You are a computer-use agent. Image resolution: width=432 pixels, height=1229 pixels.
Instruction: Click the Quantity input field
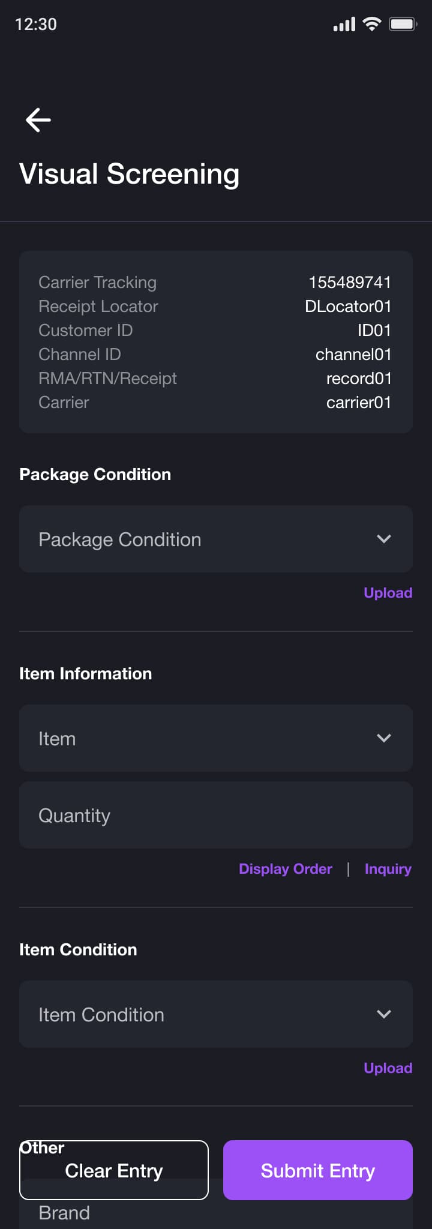(216, 815)
